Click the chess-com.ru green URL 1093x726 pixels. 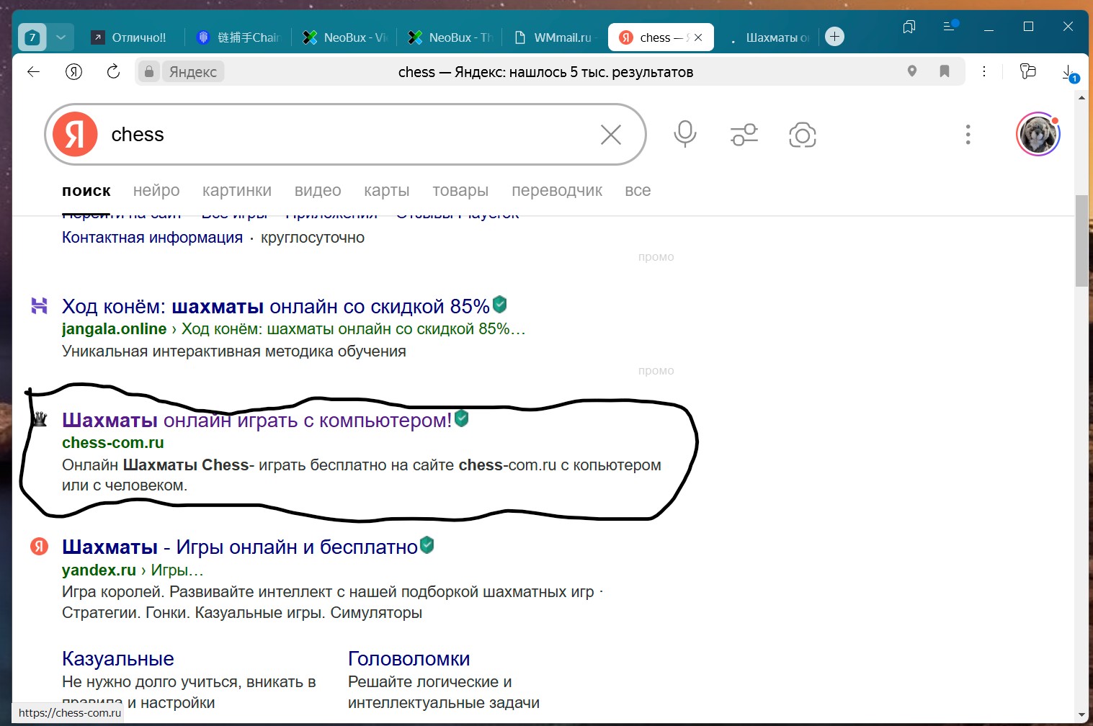click(113, 443)
